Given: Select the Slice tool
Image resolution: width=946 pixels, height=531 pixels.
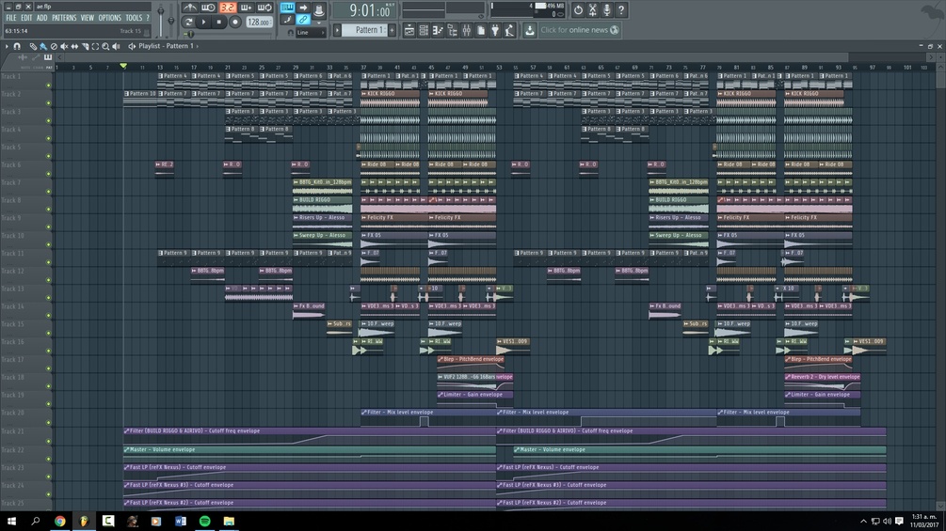Looking at the screenshot, I should click(x=85, y=46).
